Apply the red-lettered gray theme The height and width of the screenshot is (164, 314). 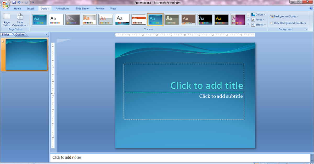click(106, 20)
